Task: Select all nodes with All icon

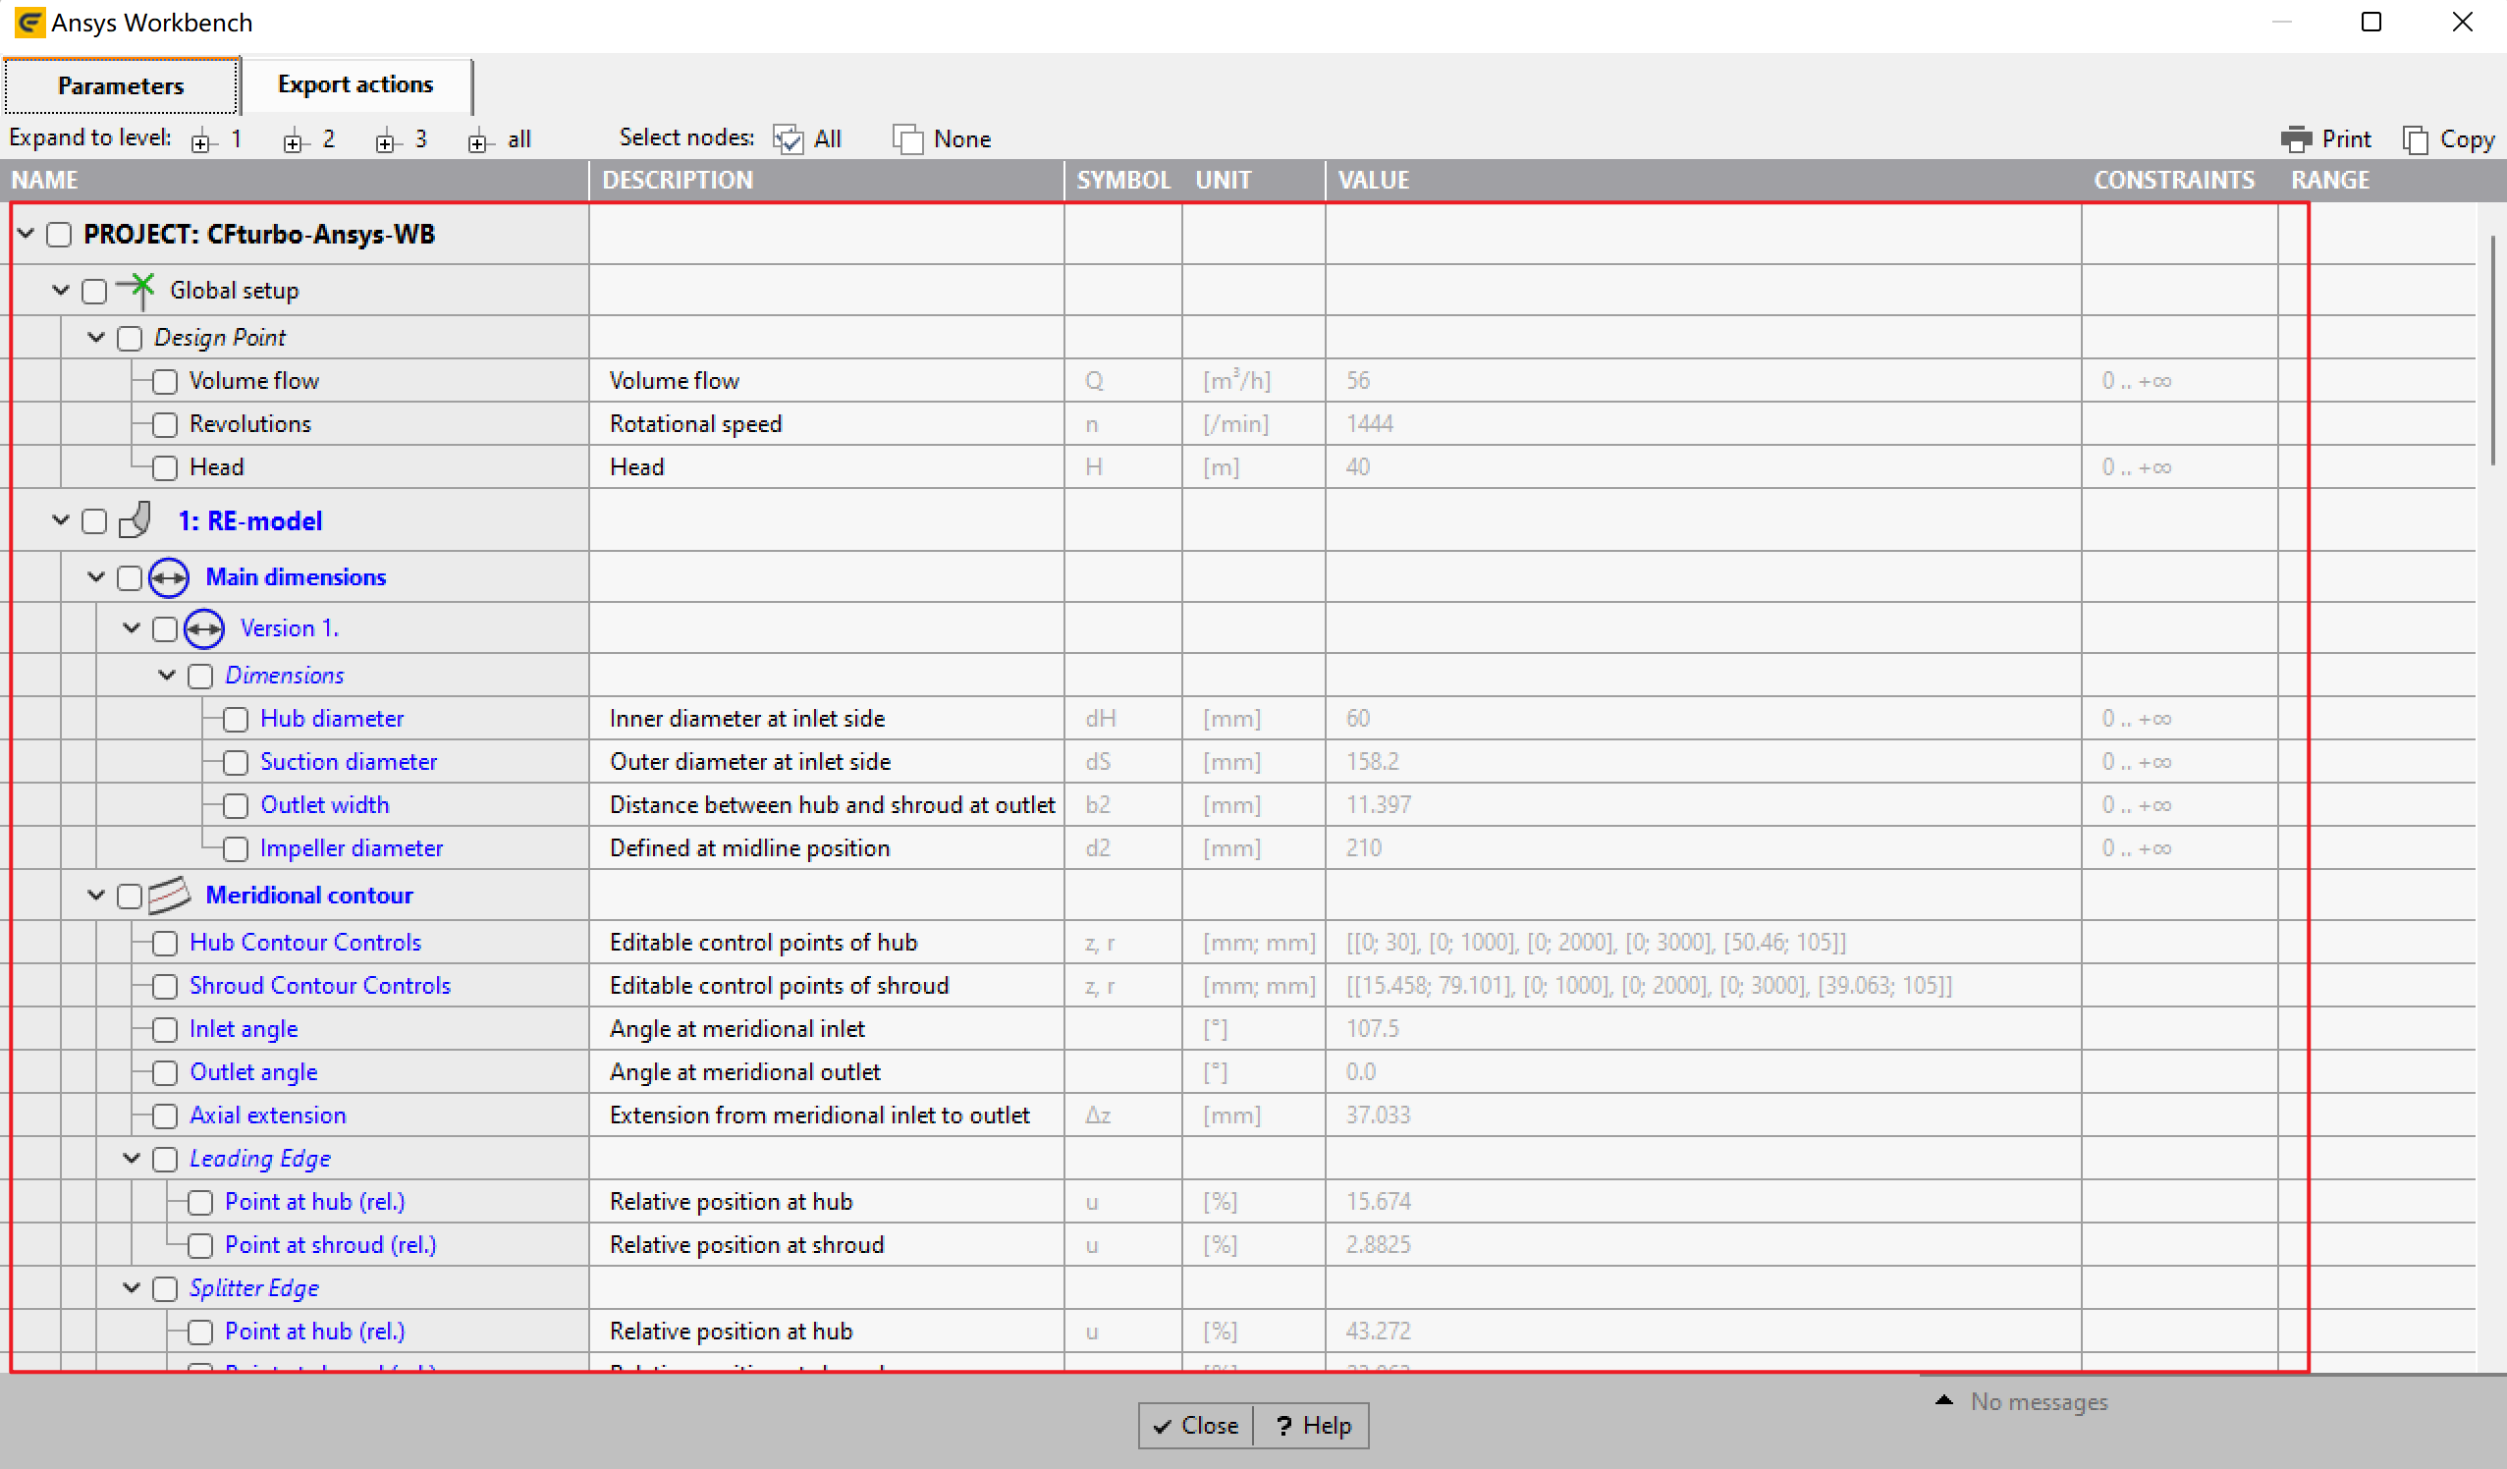Action: click(788, 139)
